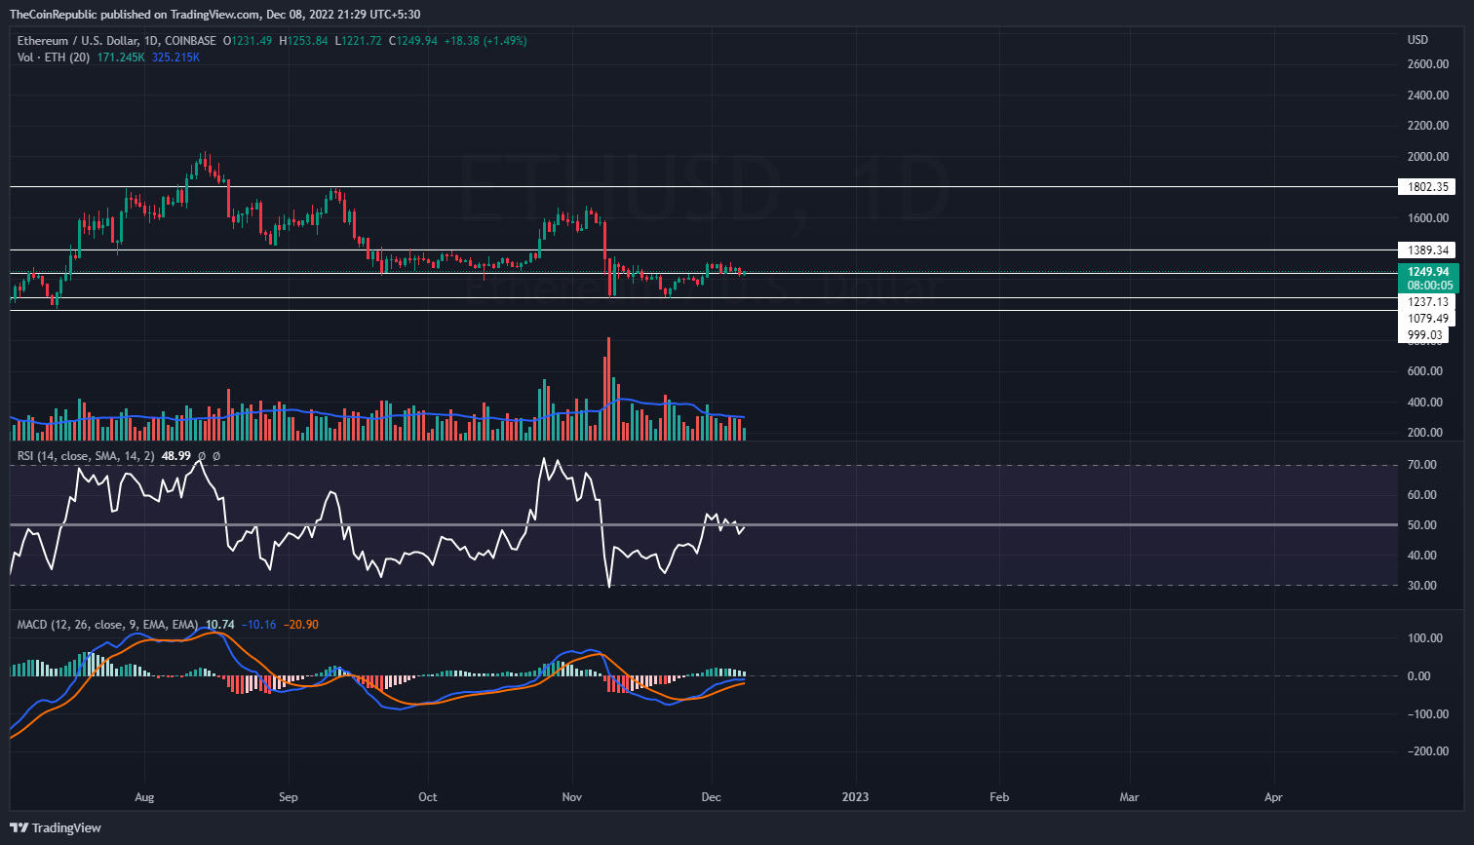Click the -200.00 MACD axis label
The width and height of the screenshot is (1474, 845).
pos(1426,752)
